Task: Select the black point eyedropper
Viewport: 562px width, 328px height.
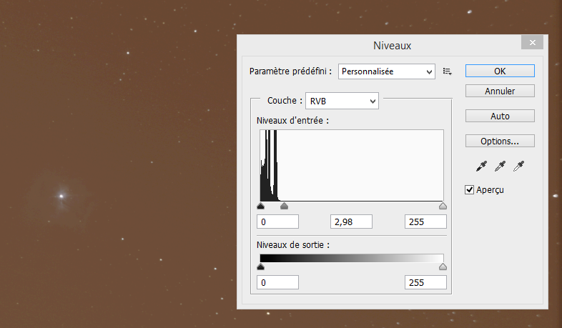Action: pyautogui.click(x=481, y=167)
